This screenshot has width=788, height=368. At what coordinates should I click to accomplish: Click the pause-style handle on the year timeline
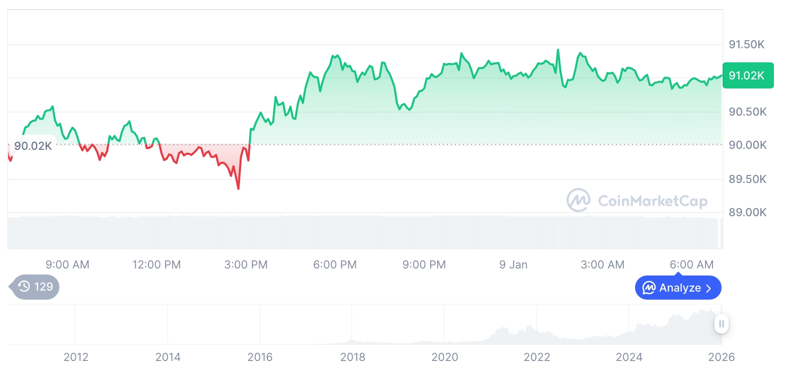pyautogui.click(x=722, y=324)
